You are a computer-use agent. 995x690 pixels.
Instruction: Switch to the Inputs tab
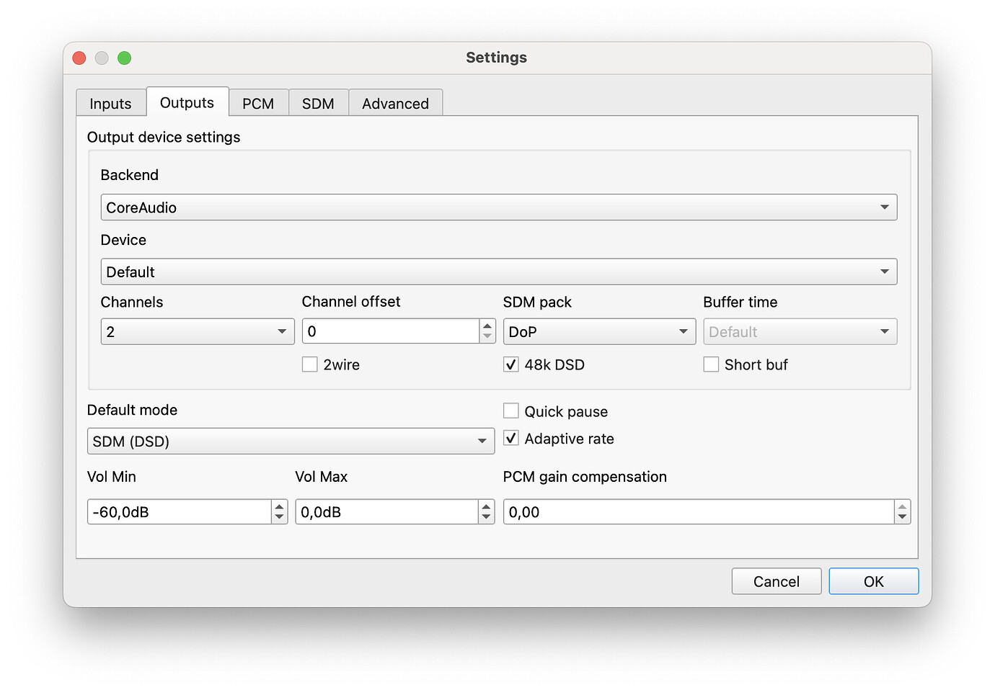[111, 103]
